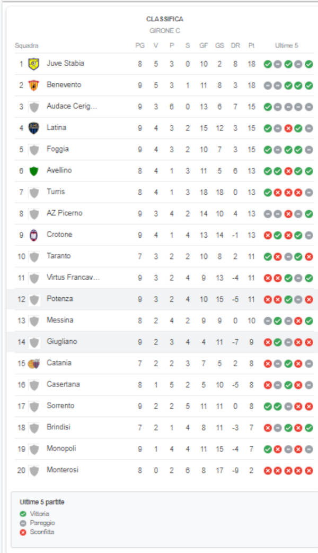
Task: Open the Turris team link
Action: 56,192
